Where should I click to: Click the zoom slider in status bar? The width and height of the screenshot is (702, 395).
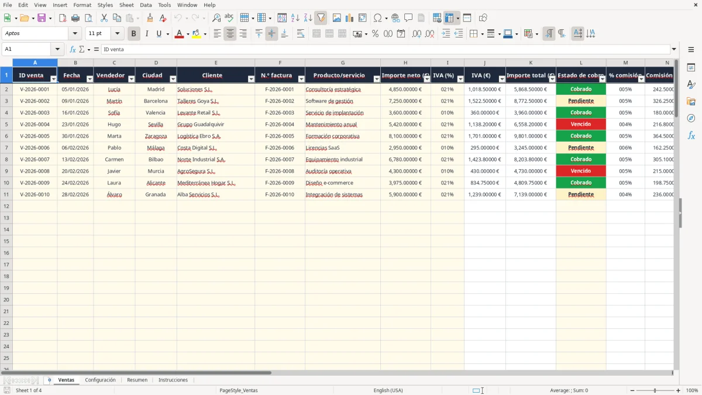coord(655,390)
